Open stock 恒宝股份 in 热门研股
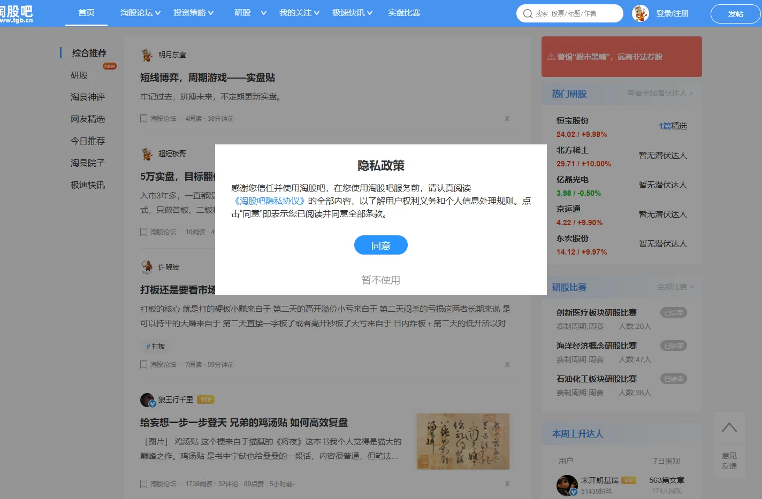This screenshot has height=499, width=762. click(x=573, y=121)
